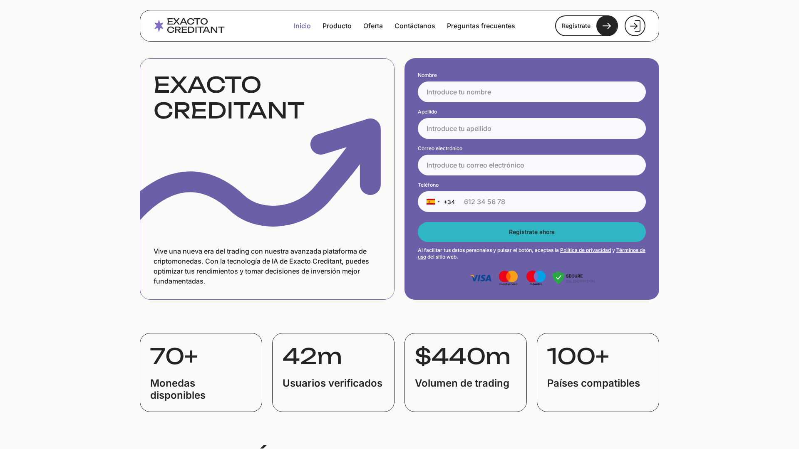Open the Producto menu item

[337, 26]
